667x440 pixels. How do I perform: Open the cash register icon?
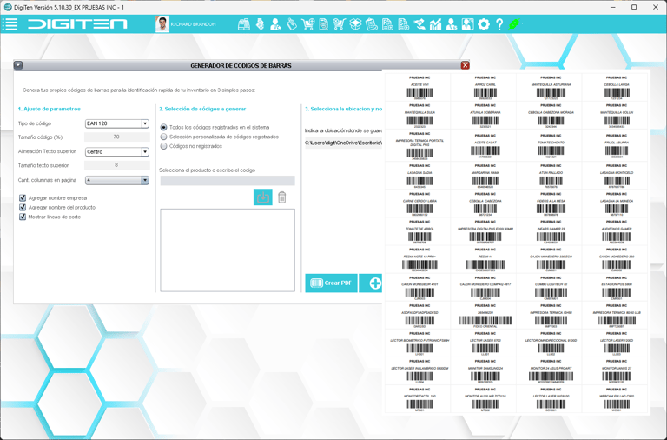click(244, 24)
